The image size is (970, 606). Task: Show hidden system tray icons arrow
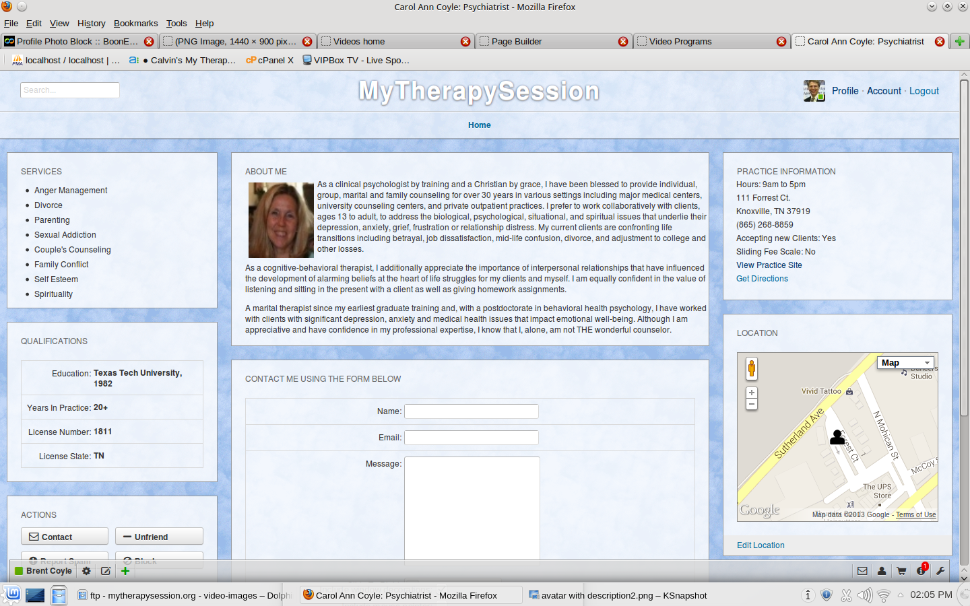901,595
